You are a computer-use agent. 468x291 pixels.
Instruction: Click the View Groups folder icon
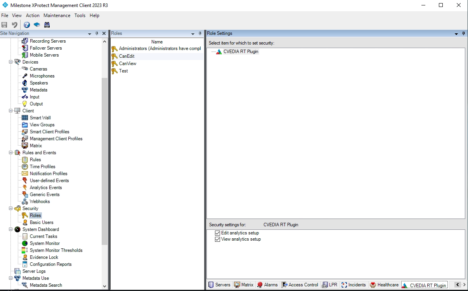pos(25,125)
